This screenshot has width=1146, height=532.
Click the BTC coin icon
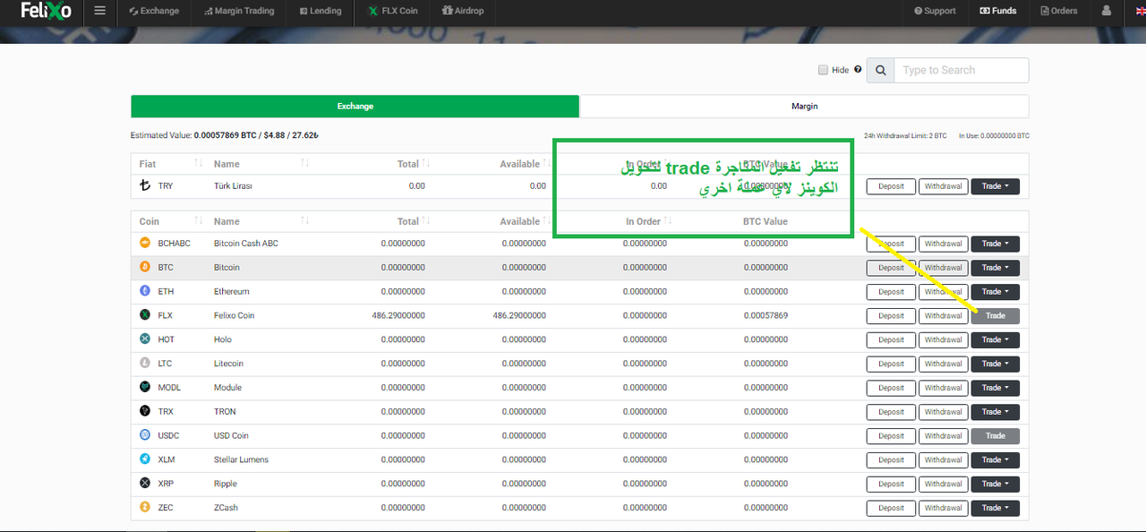(145, 268)
